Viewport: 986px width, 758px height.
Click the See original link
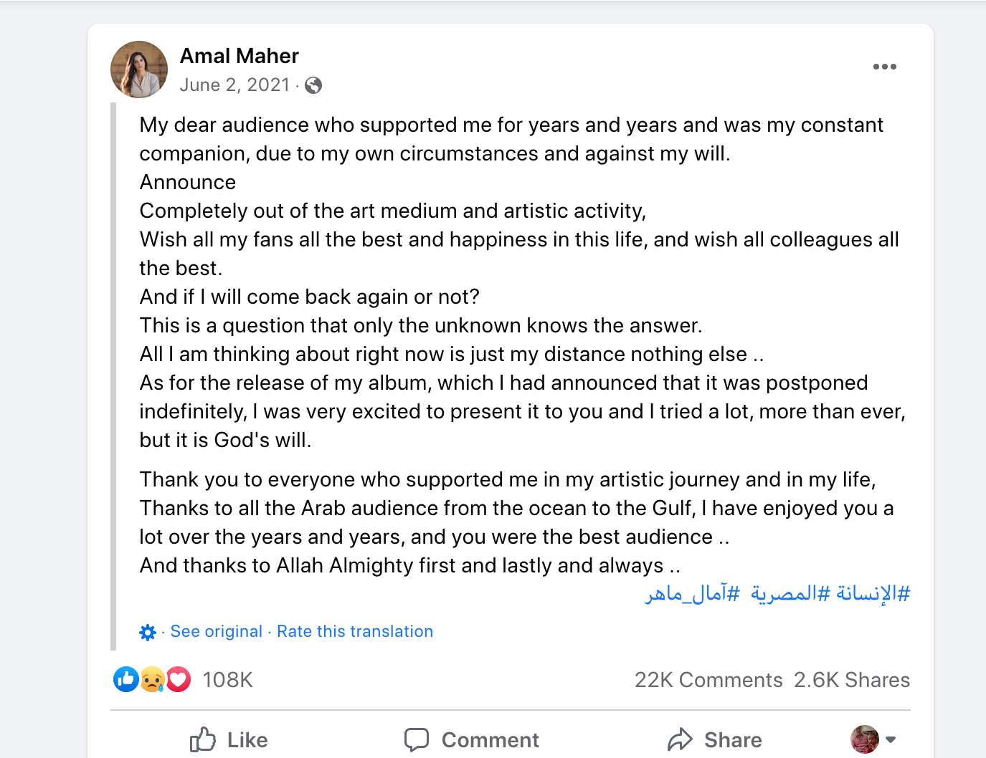[216, 631]
